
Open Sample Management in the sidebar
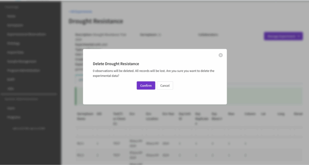click(x=22, y=61)
